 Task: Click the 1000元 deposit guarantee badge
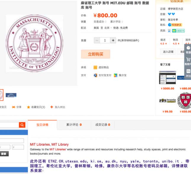point(179,31)
